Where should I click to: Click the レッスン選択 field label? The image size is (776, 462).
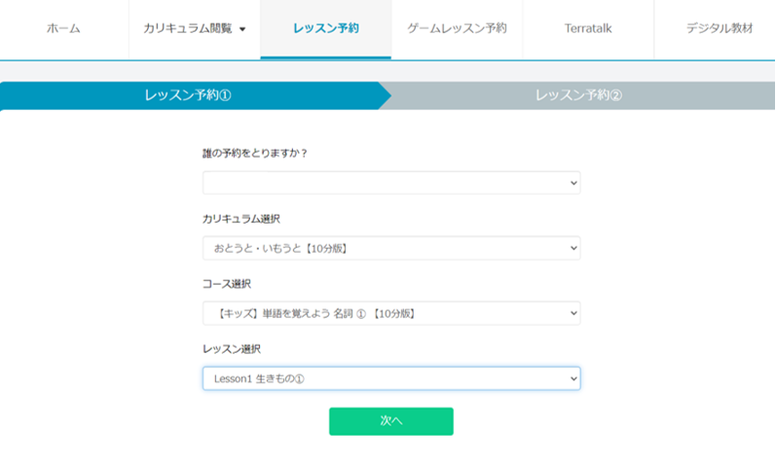click(232, 348)
